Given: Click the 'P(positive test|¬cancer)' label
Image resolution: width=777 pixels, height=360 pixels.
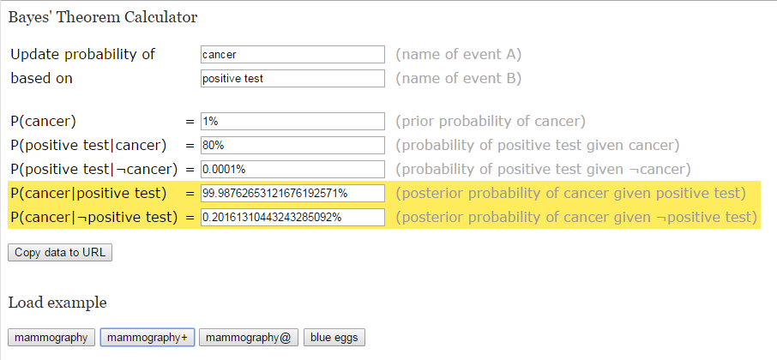Looking at the screenshot, I should [94, 170].
